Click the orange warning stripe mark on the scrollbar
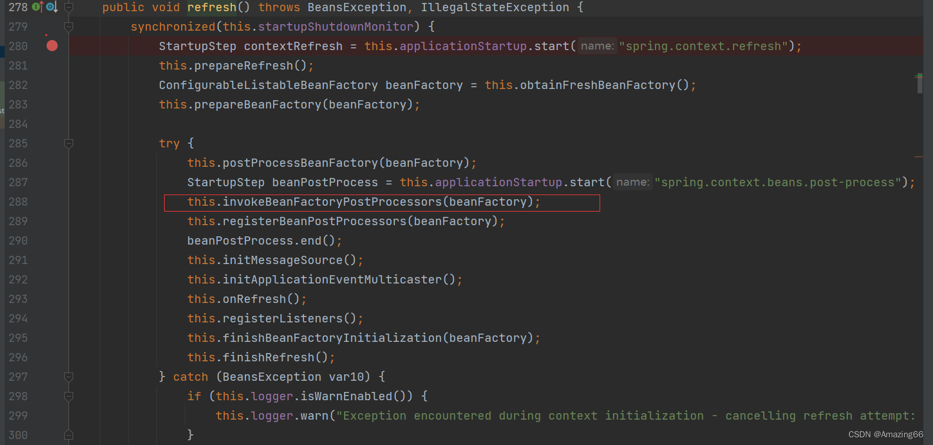Screen dimensions: 933x445 click(919, 157)
